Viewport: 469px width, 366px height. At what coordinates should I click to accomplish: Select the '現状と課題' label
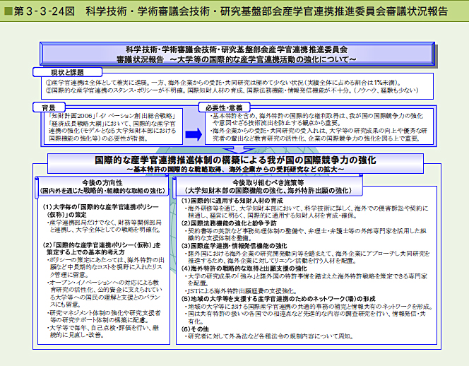67,72
